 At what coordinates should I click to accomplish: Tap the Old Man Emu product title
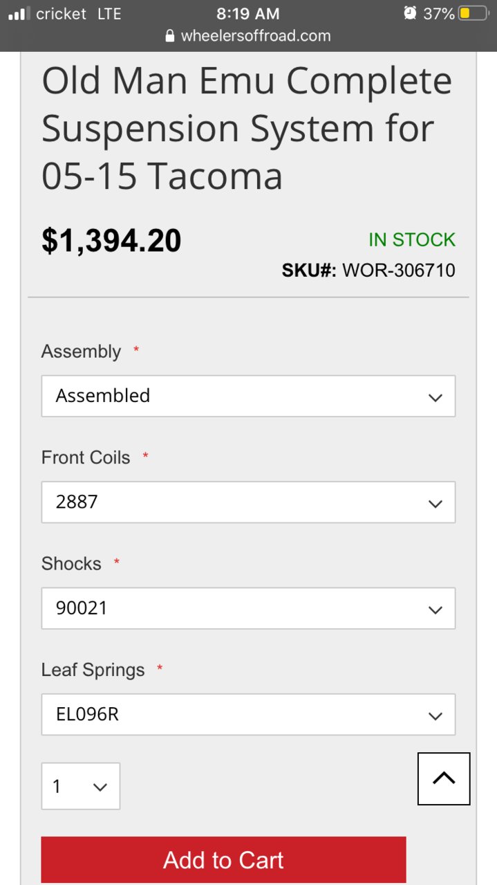(x=247, y=129)
